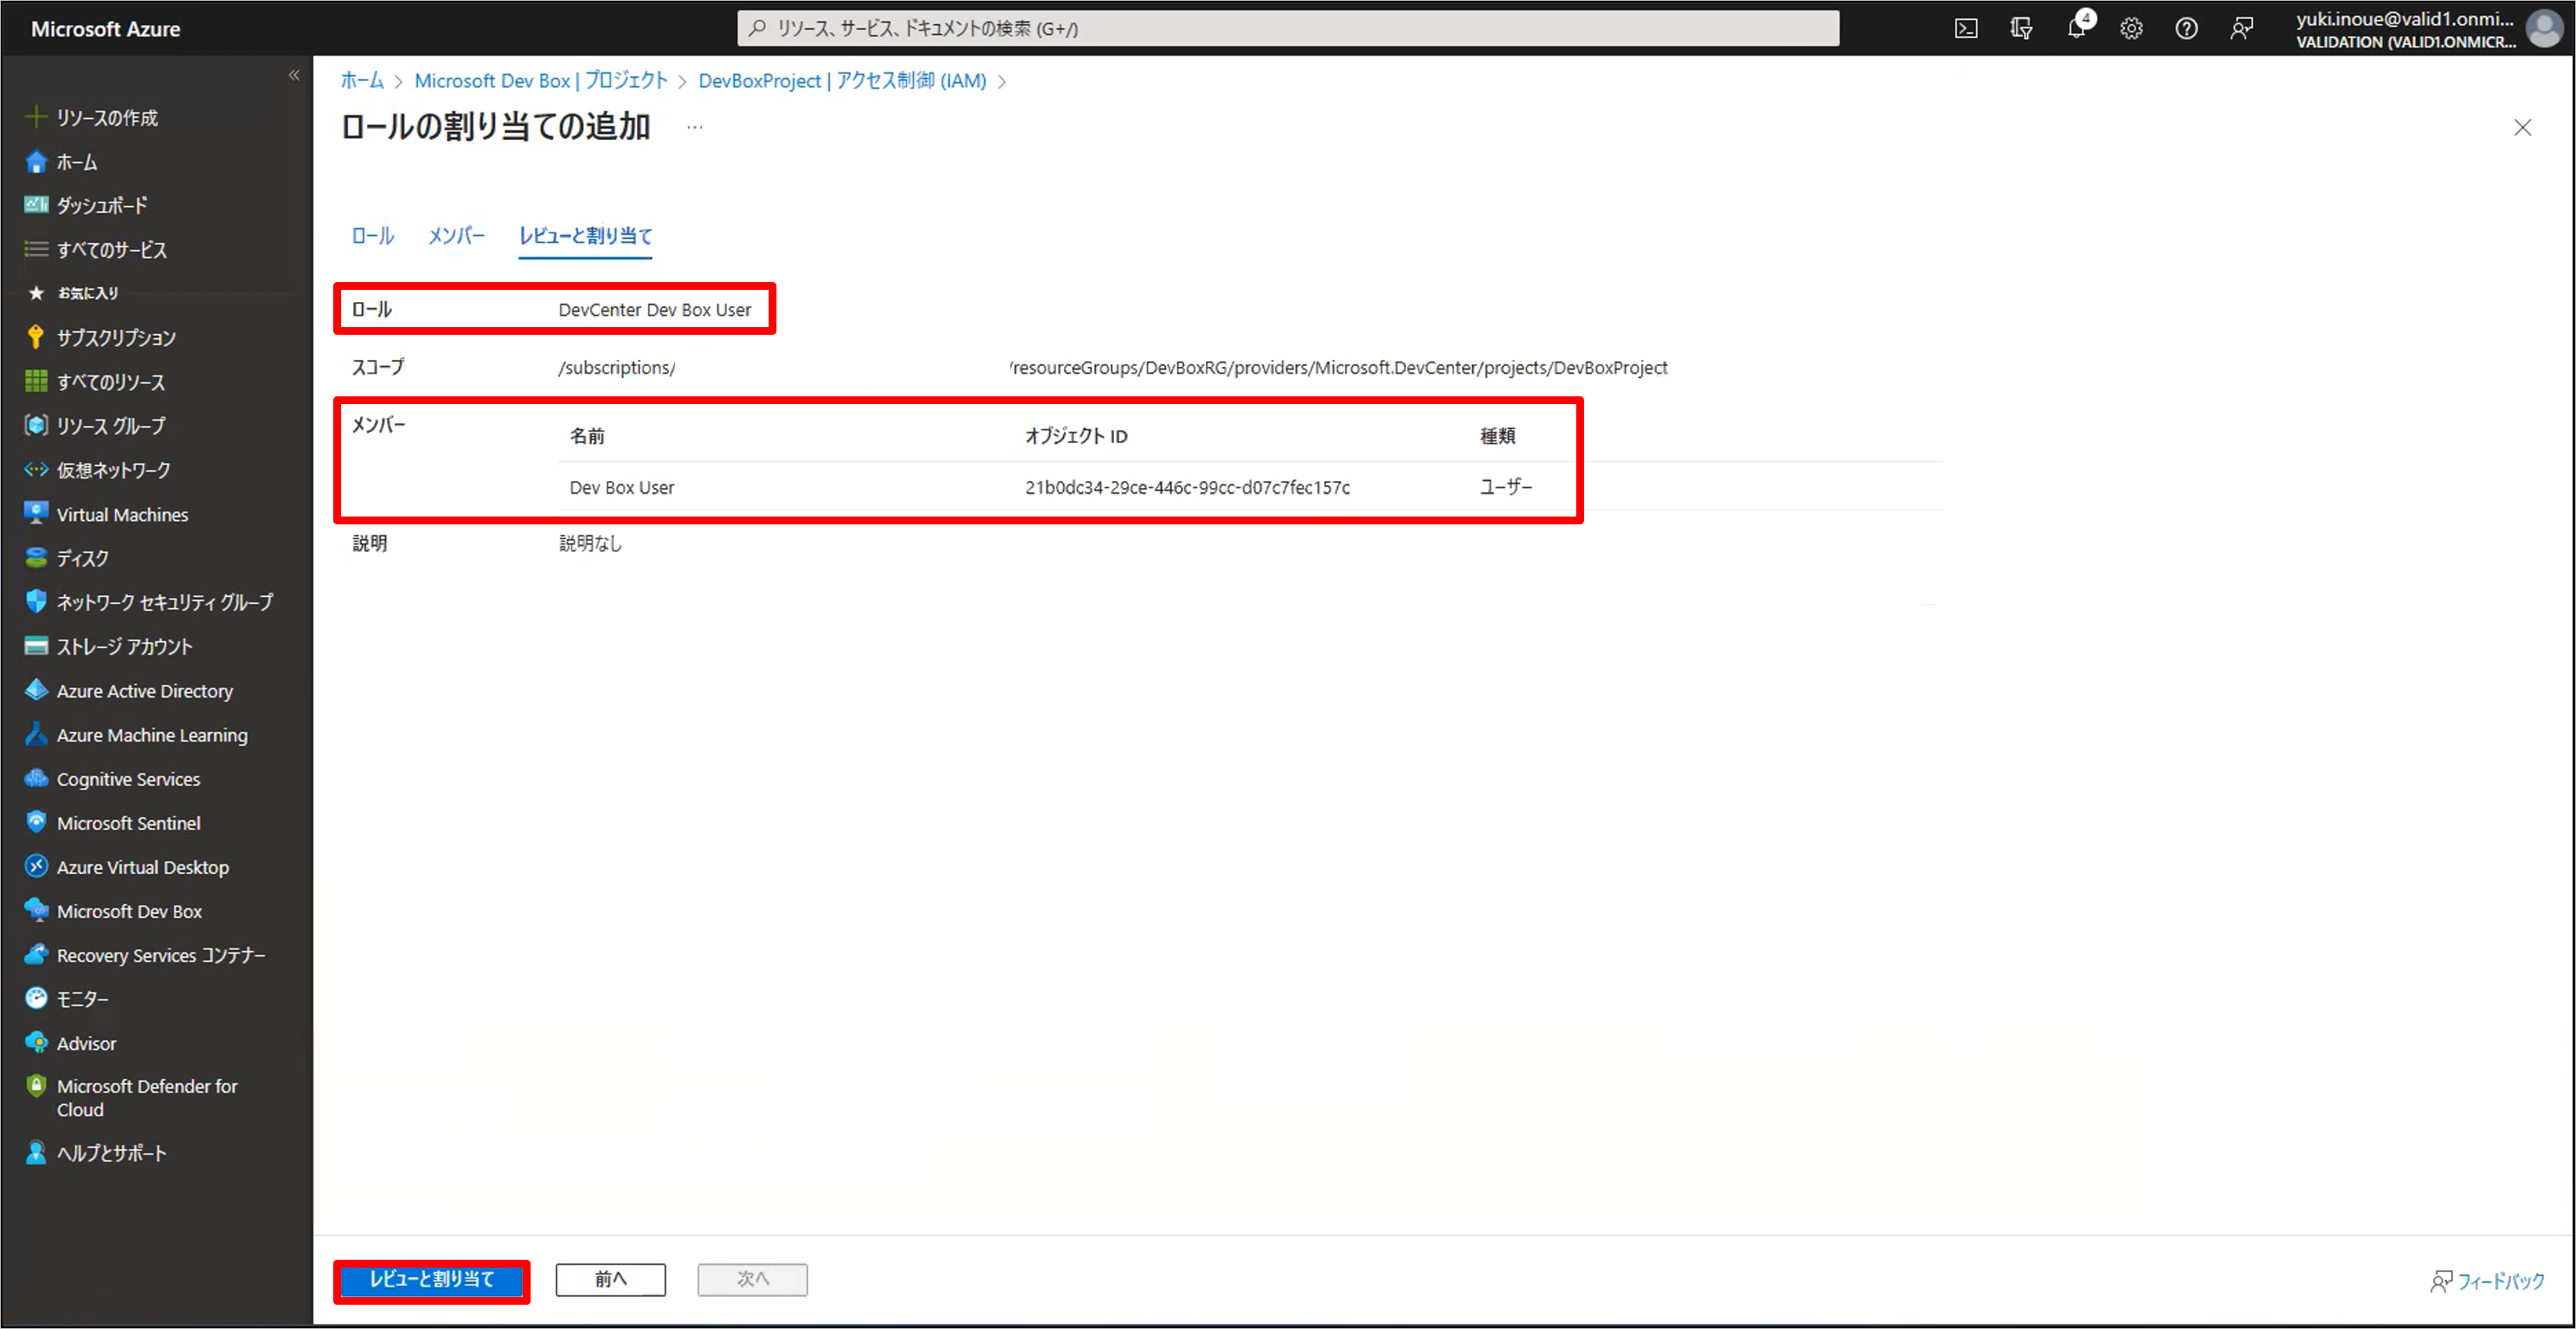
Task: Focus the resource search box
Action: 1288,28
